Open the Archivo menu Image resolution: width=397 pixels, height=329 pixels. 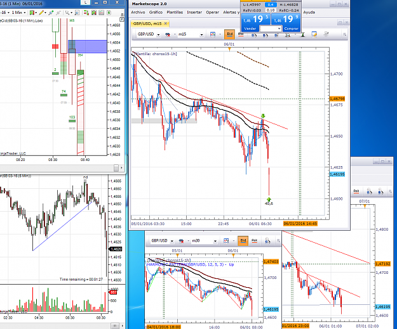pyautogui.click(x=138, y=12)
